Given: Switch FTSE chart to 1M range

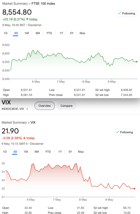Looking at the screenshot, I should pyautogui.click(x=27, y=33).
